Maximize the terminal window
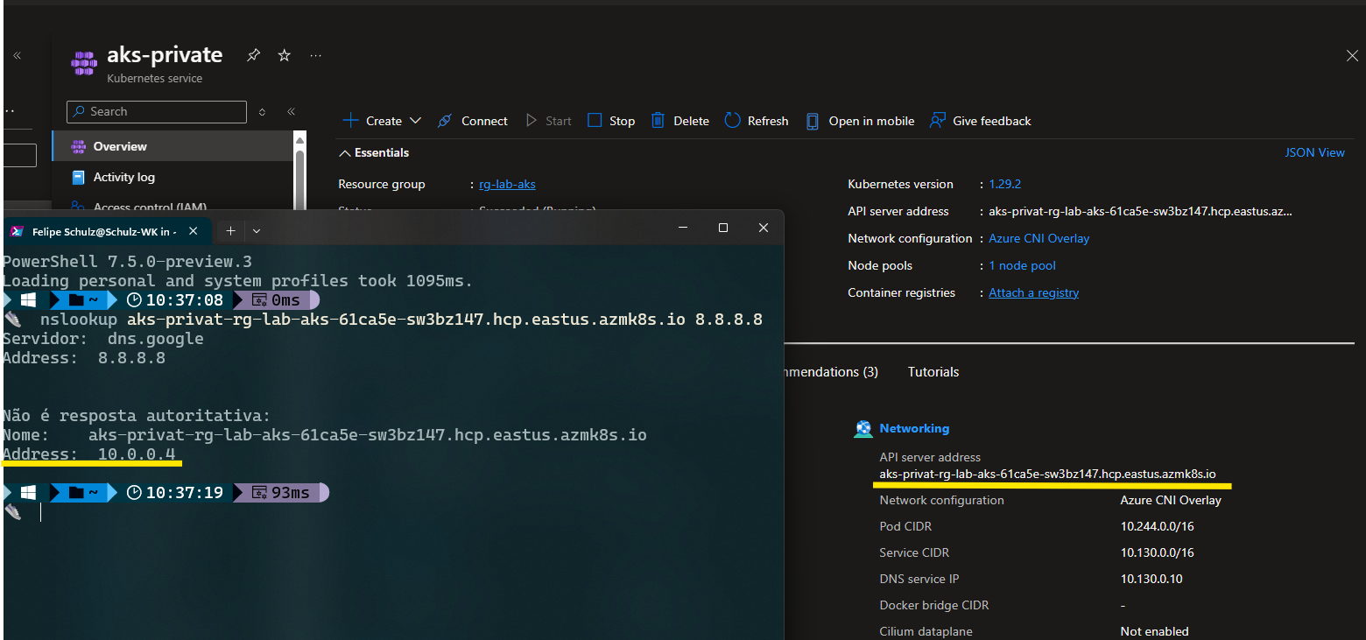The image size is (1366, 640). point(723,228)
